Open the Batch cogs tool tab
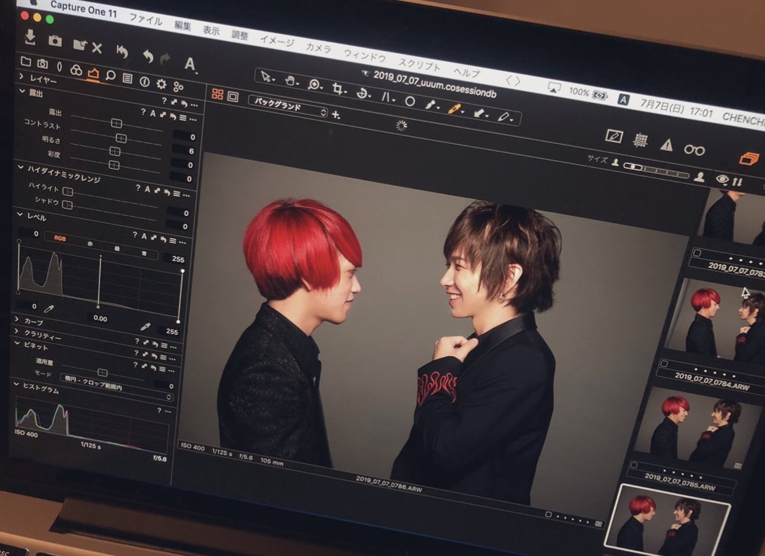This screenshot has width=765, height=556. tap(178, 87)
